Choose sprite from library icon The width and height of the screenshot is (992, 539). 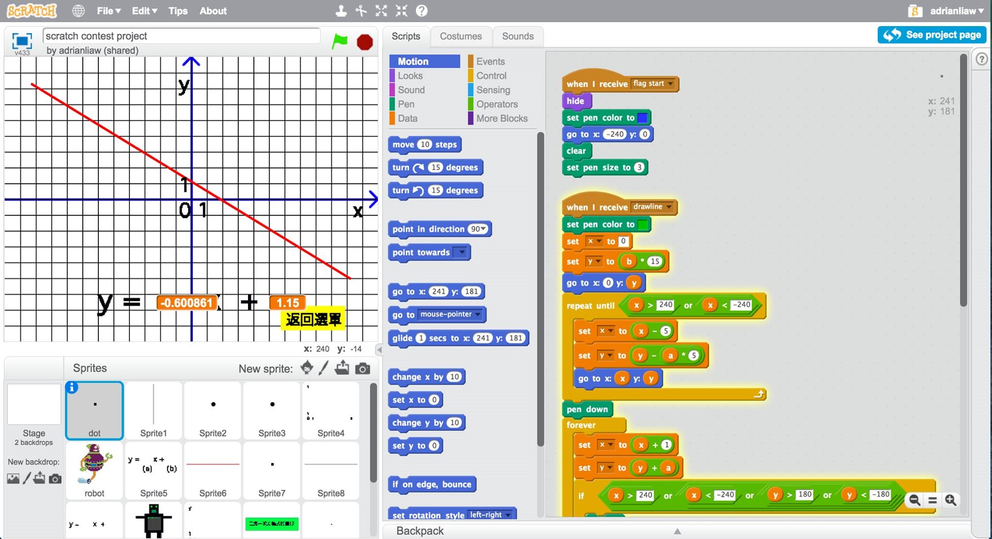(307, 368)
